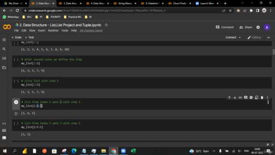The image size is (275, 155).
Task: Open the Tools menu
Action: click(64, 31)
